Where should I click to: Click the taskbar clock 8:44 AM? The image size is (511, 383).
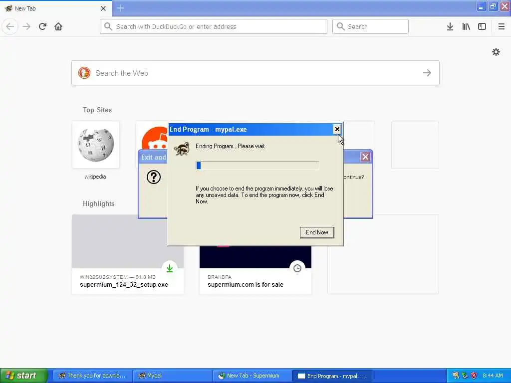[x=493, y=376]
